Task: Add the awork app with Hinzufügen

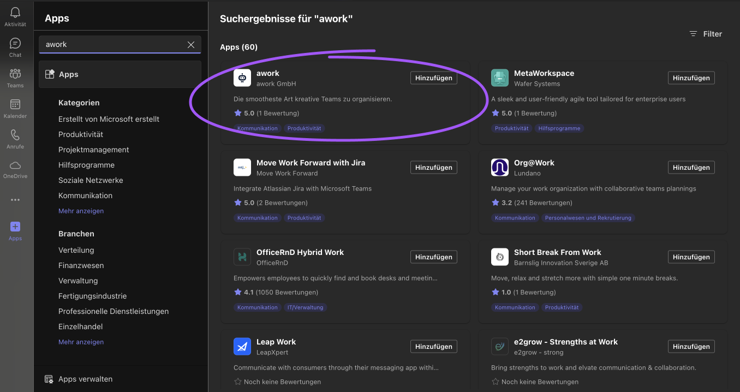Action: (434, 78)
